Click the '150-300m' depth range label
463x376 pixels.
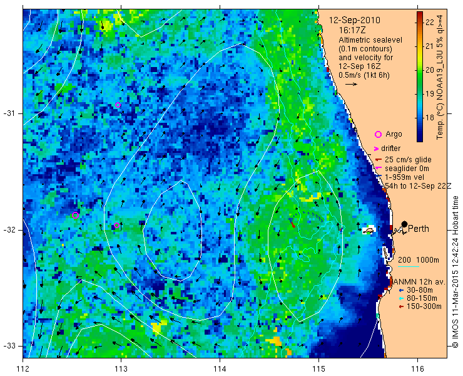424,306
